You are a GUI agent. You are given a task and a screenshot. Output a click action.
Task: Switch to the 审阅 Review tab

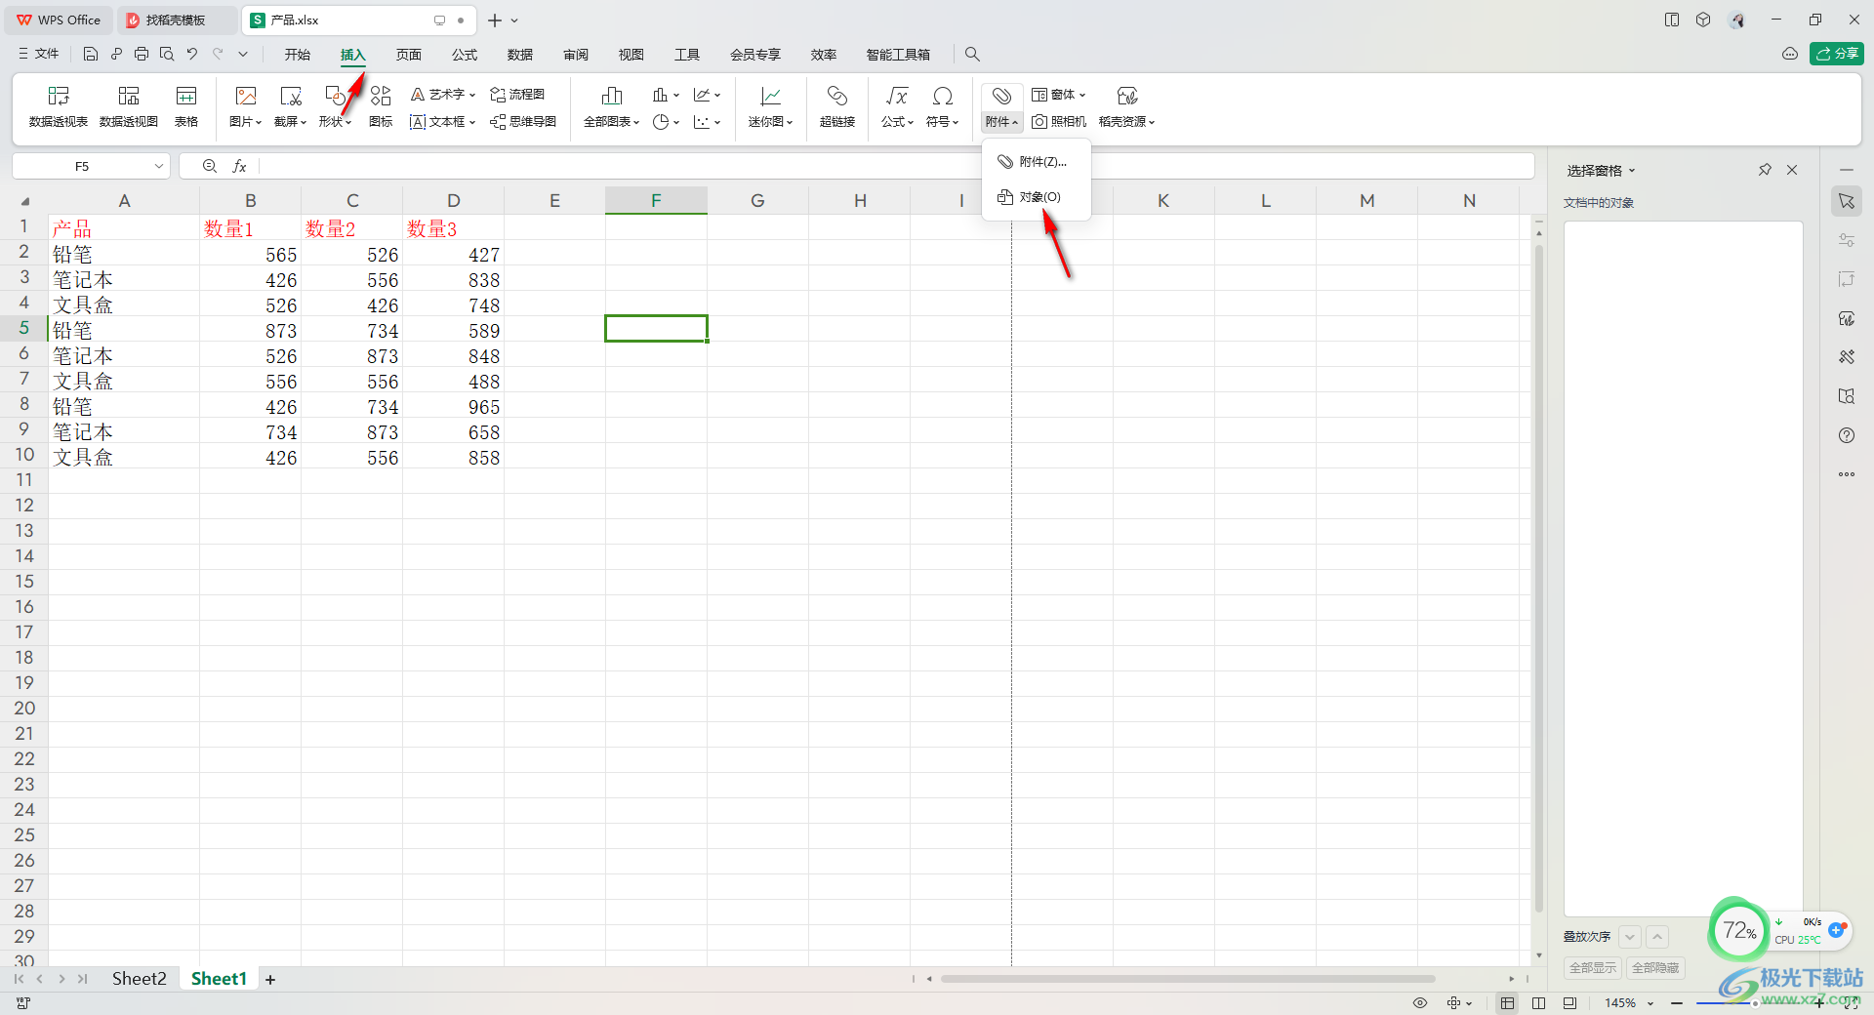[x=576, y=55]
